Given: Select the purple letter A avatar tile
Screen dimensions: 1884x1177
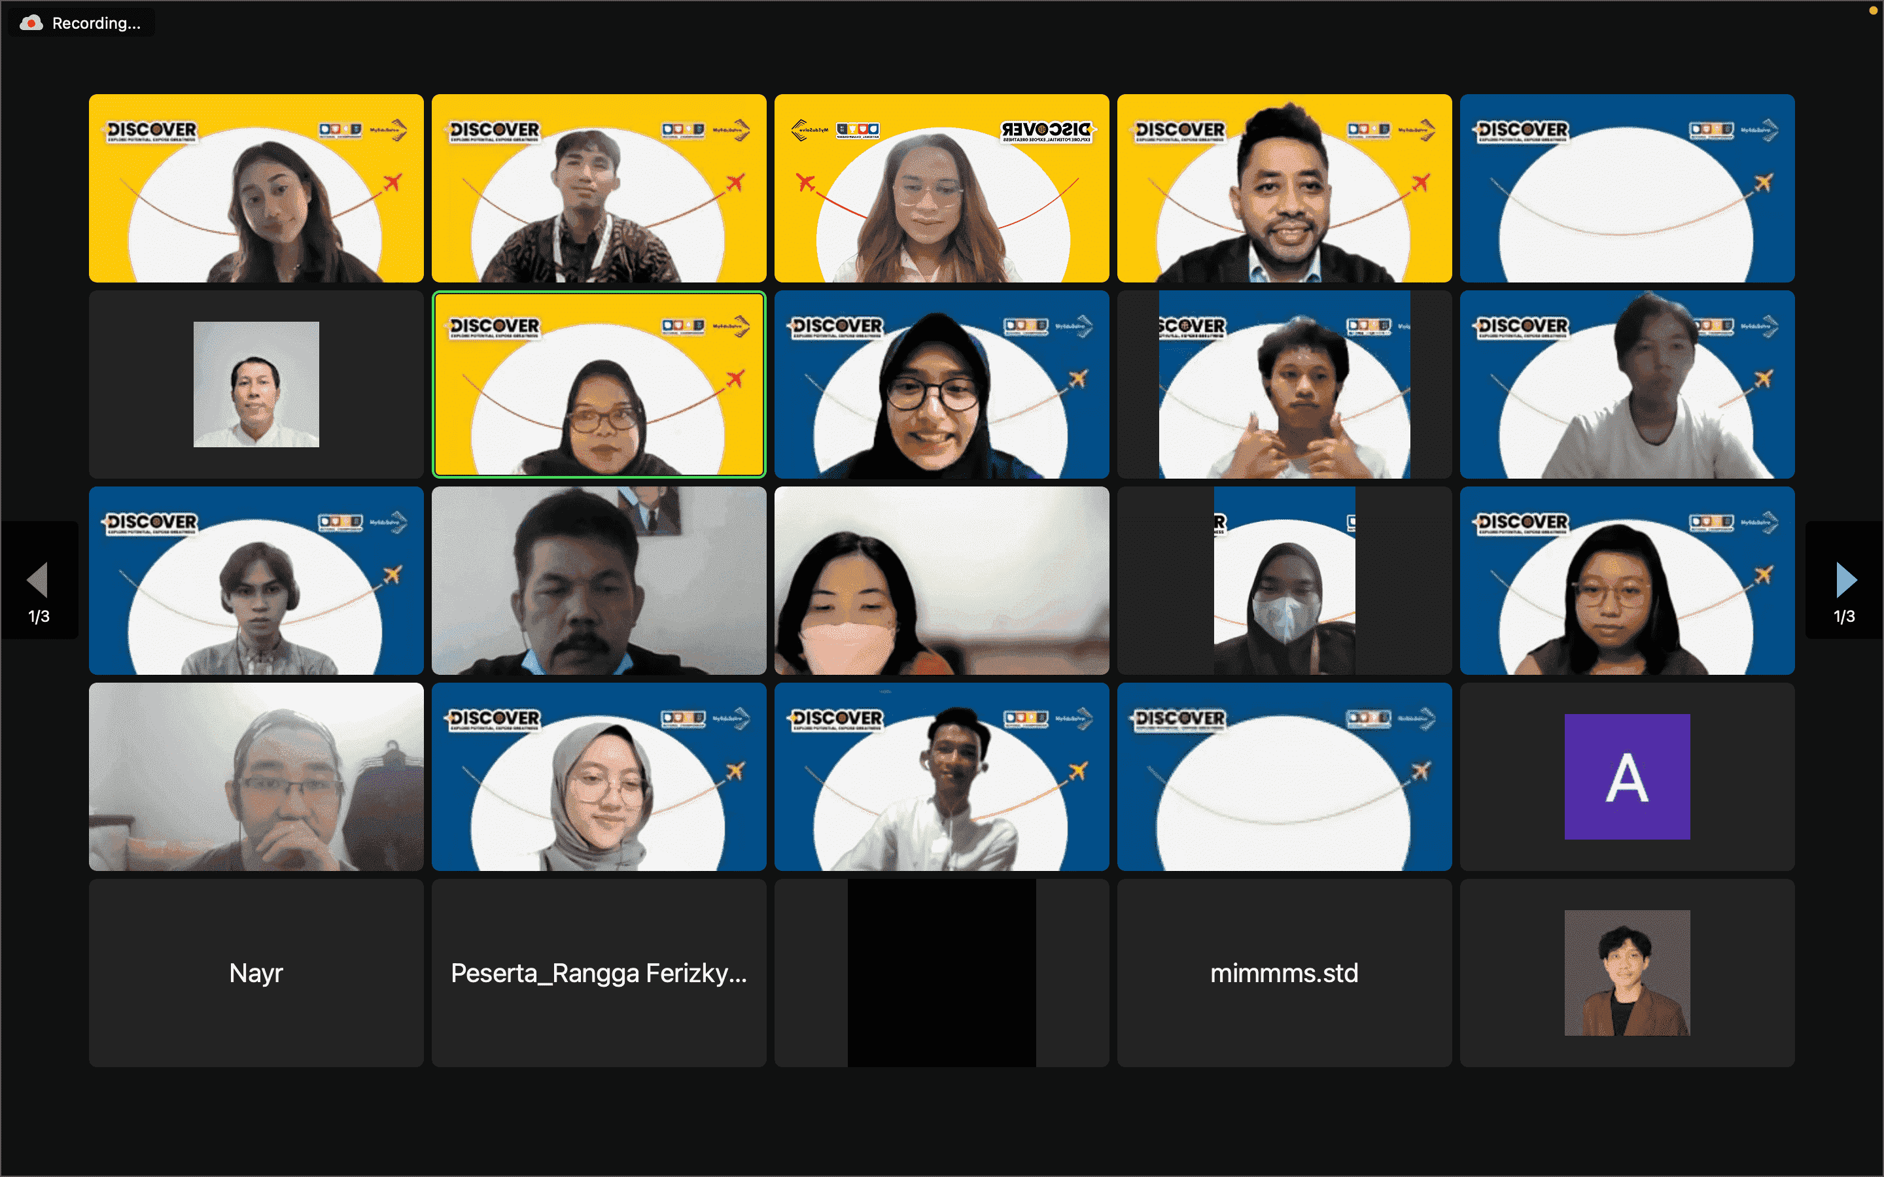Looking at the screenshot, I should (1627, 776).
